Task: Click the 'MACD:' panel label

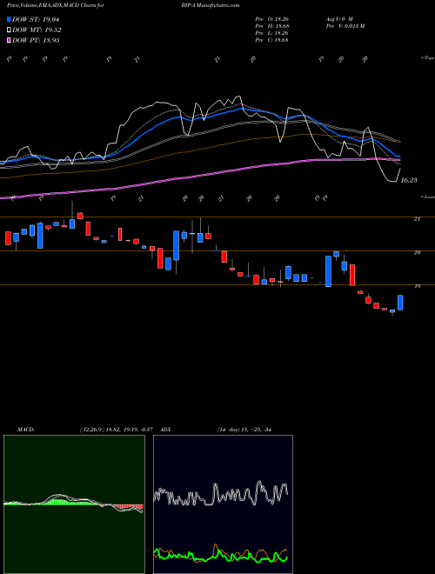Action: coord(26,430)
